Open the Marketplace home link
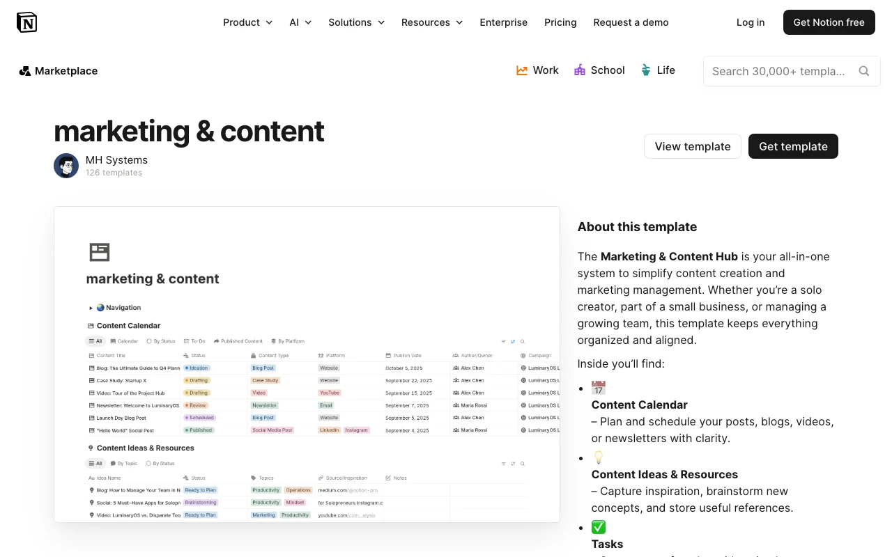Screen dimensions: 892x557 tap(59, 71)
